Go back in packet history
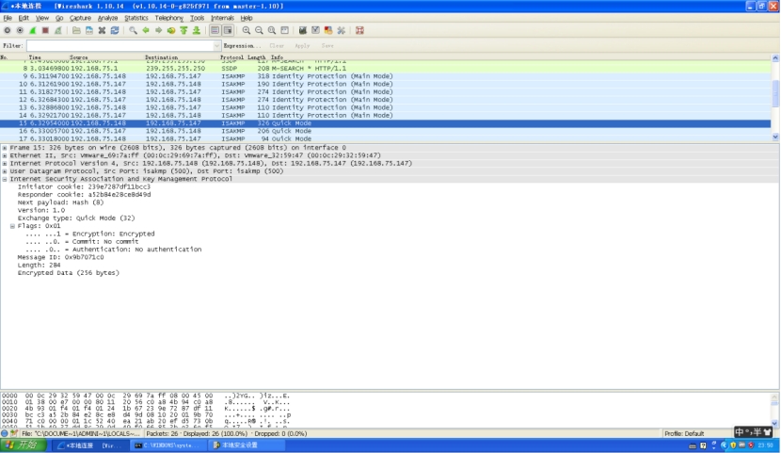The height and width of the screenshot is (453, 781). pyautogui.click(x=146, y=30)
